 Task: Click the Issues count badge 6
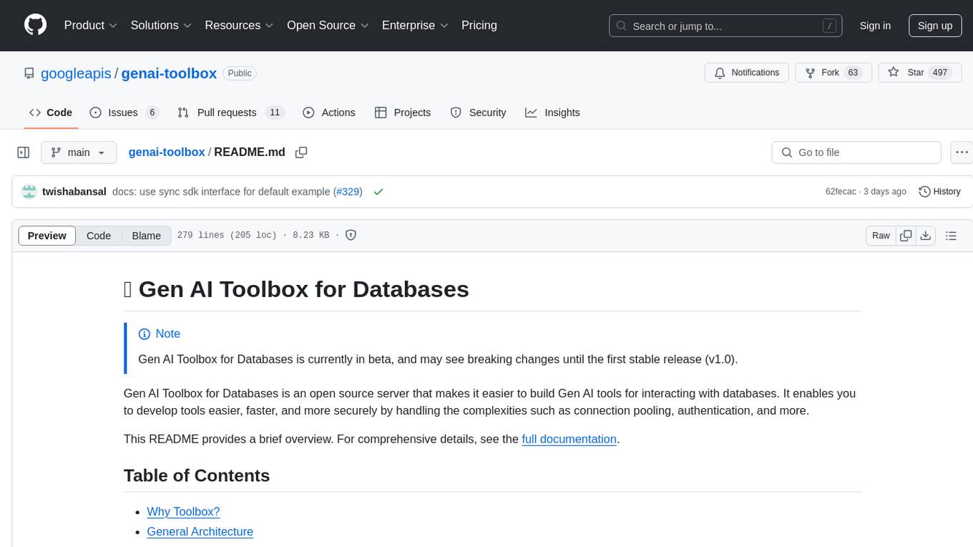pyautogui.click(x=152, y=112)
